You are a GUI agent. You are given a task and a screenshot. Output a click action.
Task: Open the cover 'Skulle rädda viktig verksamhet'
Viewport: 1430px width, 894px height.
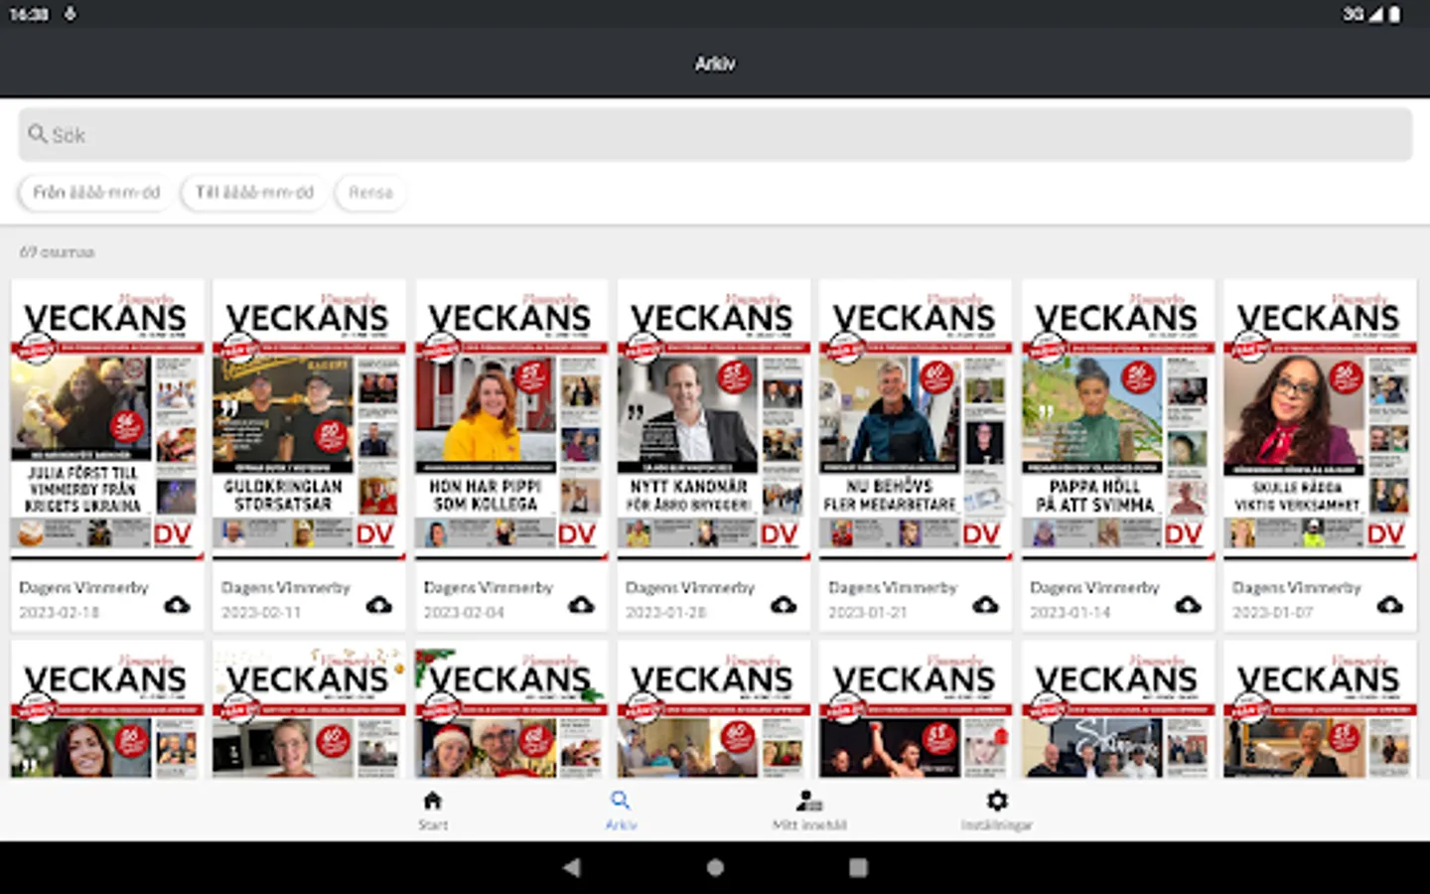click(x=1320, y=419)
